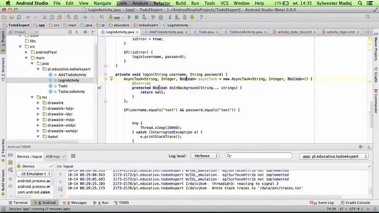The image size is (379, 213).
Task: Open the Build menu
Action: pyautogui.click(x=181, y=3)
